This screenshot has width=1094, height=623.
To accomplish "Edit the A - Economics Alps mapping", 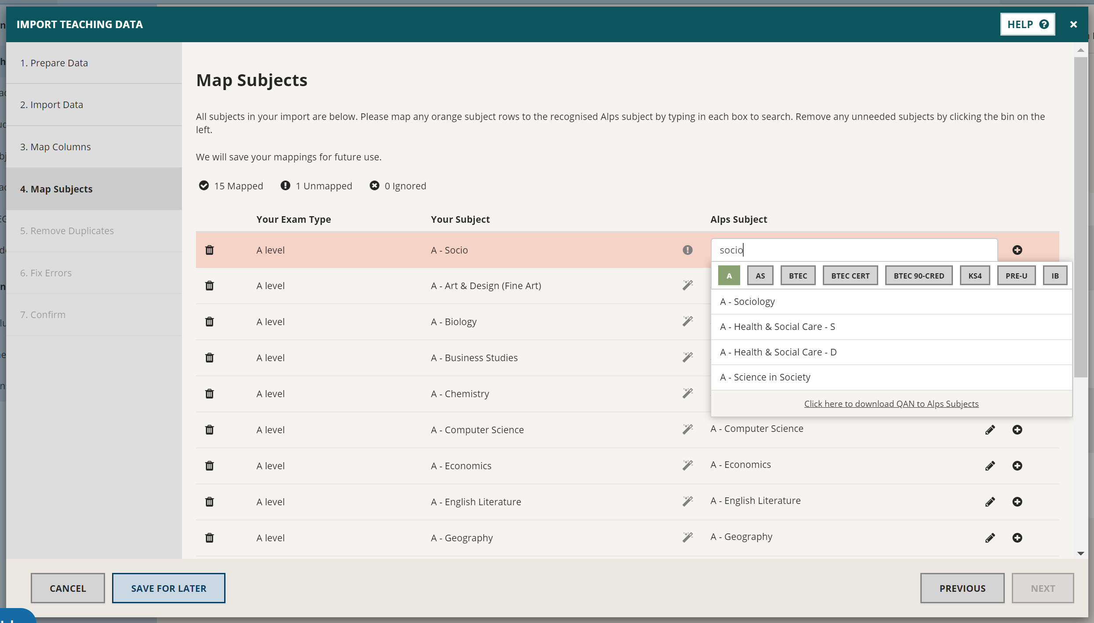I will 990,466.
